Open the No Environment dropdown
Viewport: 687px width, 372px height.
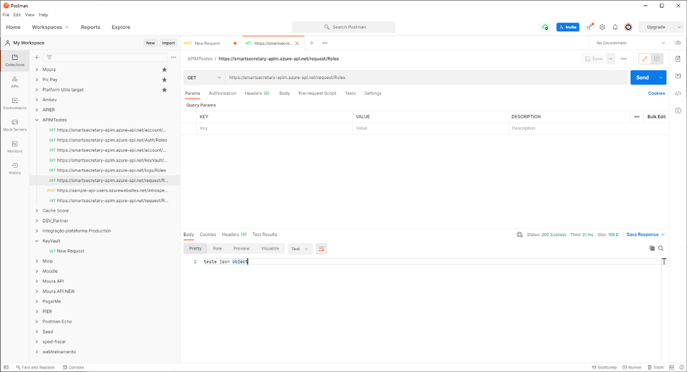coord(631,43)
